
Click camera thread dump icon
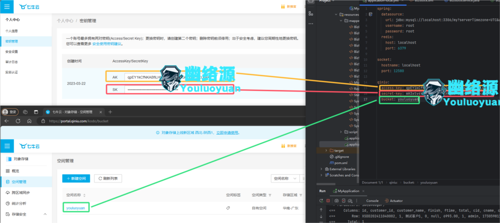click(x=336, y=201)
